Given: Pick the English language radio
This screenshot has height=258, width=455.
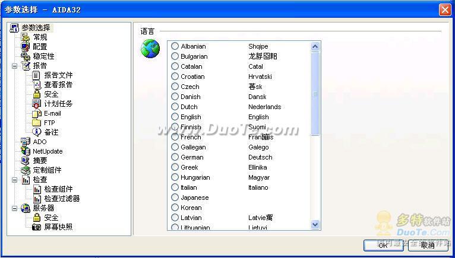Looking at the screenshot, I should point(175,116).
